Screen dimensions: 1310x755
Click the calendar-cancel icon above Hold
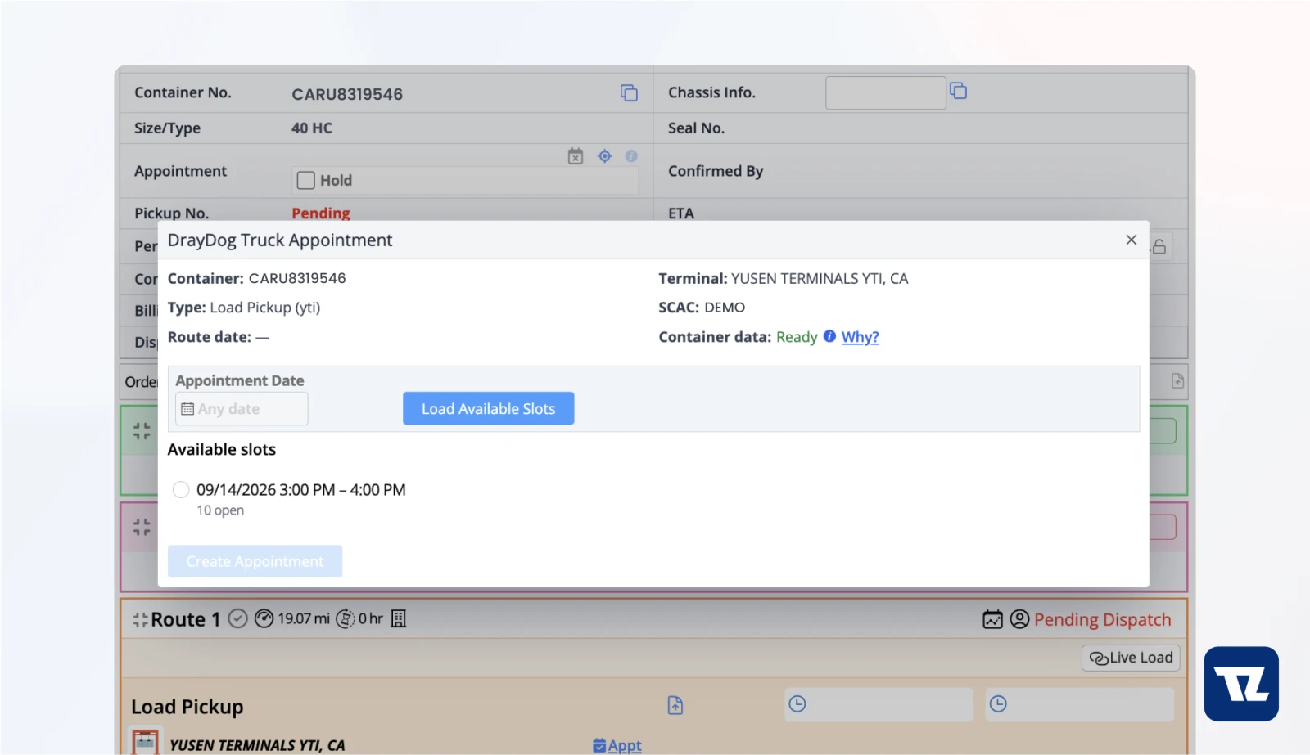point(576,156)
